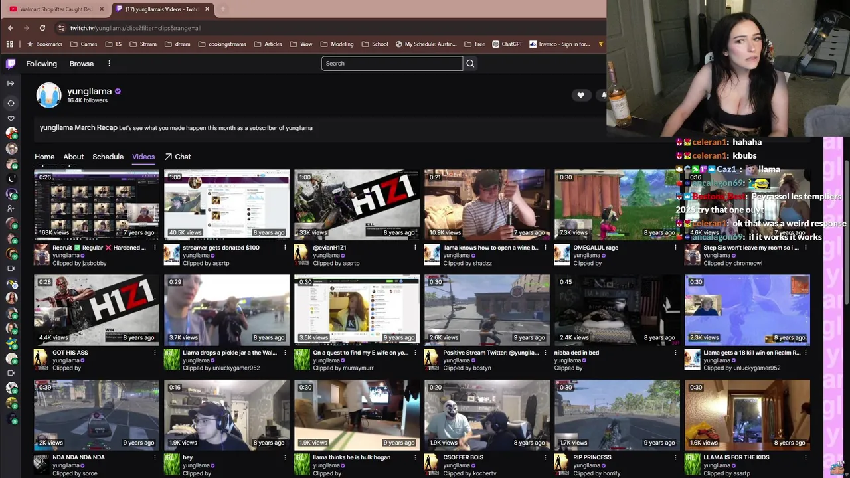
Task: Switch to channel Home tab
Action: (x=44, y=157)
